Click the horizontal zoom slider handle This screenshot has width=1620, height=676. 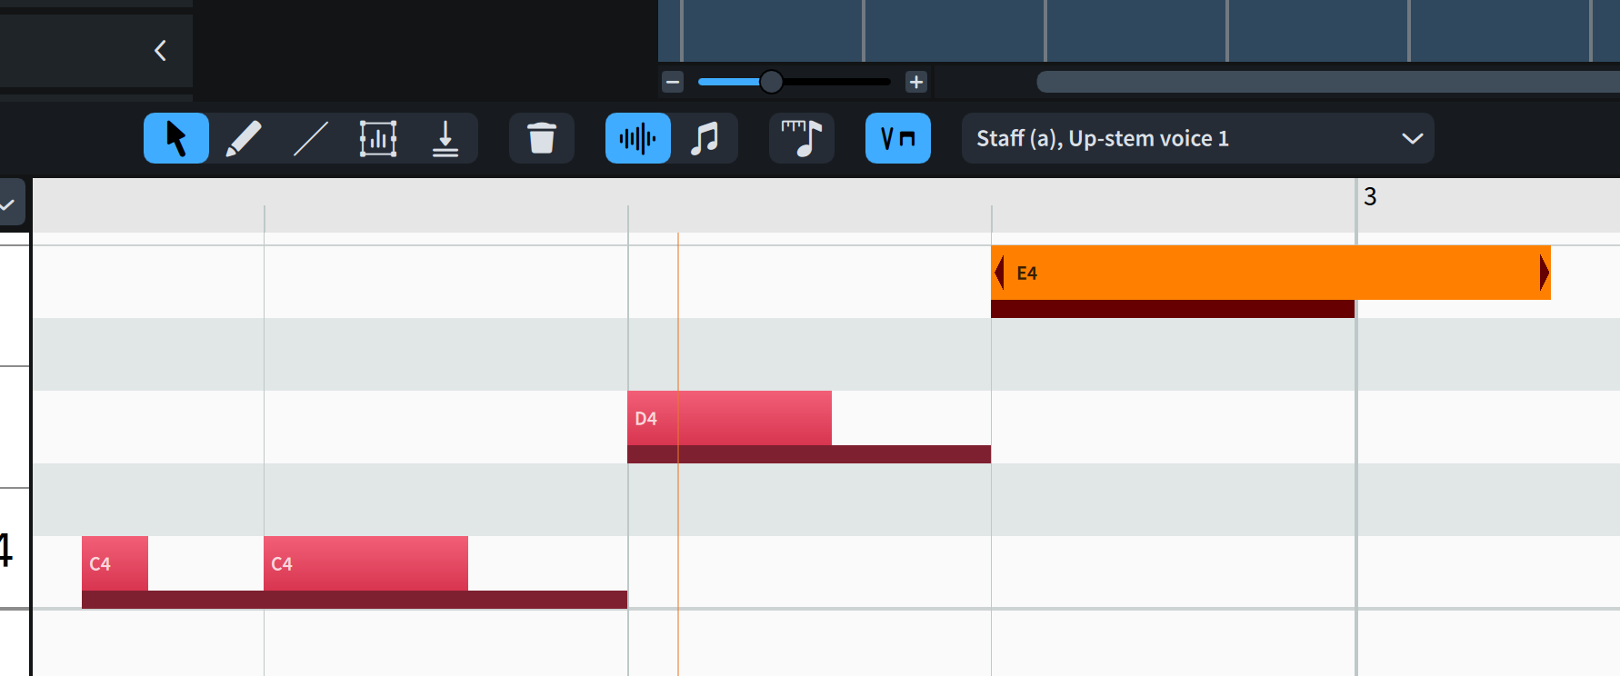[771, 83]
